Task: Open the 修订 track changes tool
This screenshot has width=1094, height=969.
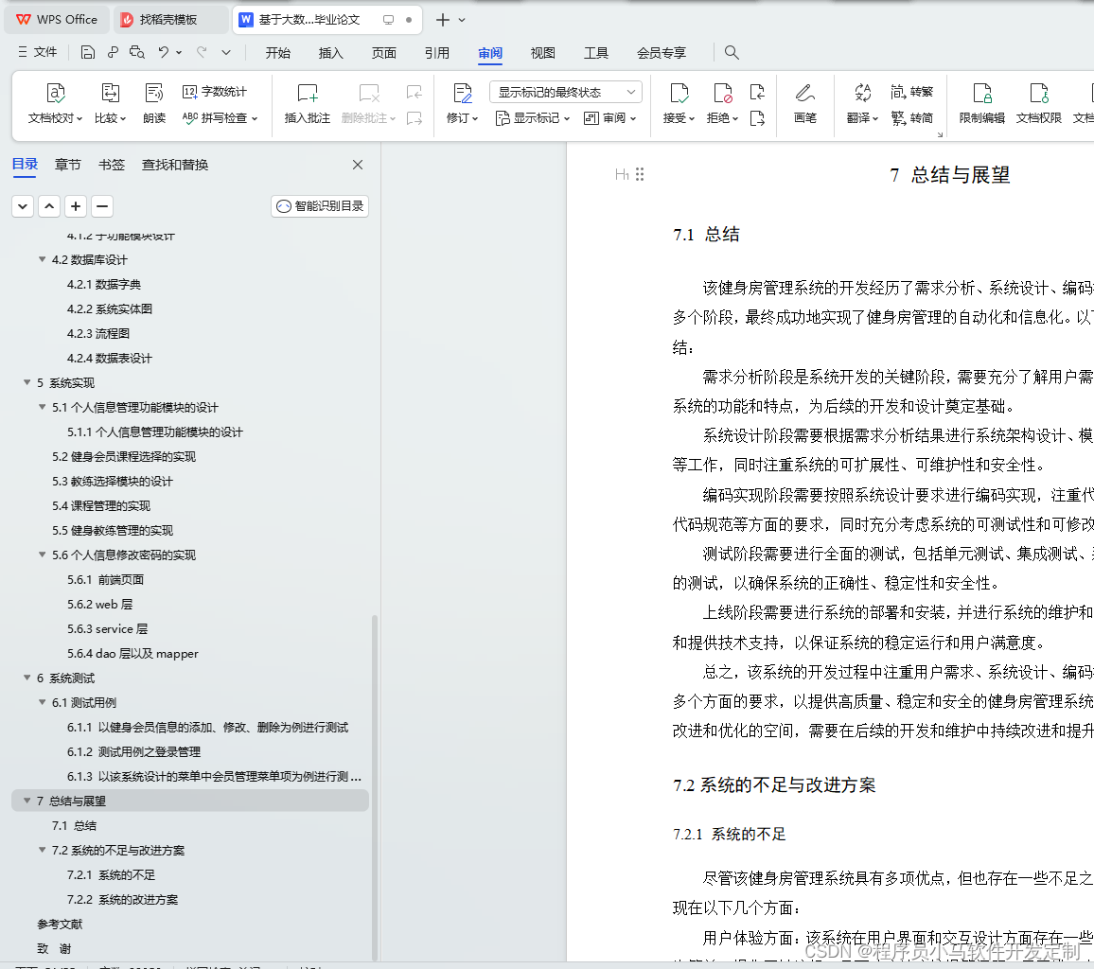Action: coord(462,103)
